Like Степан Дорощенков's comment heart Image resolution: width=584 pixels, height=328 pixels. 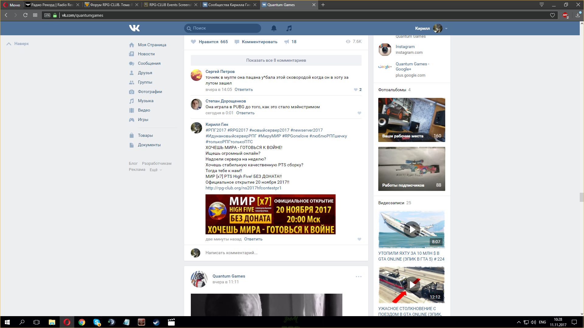click(x=359, y=113)
